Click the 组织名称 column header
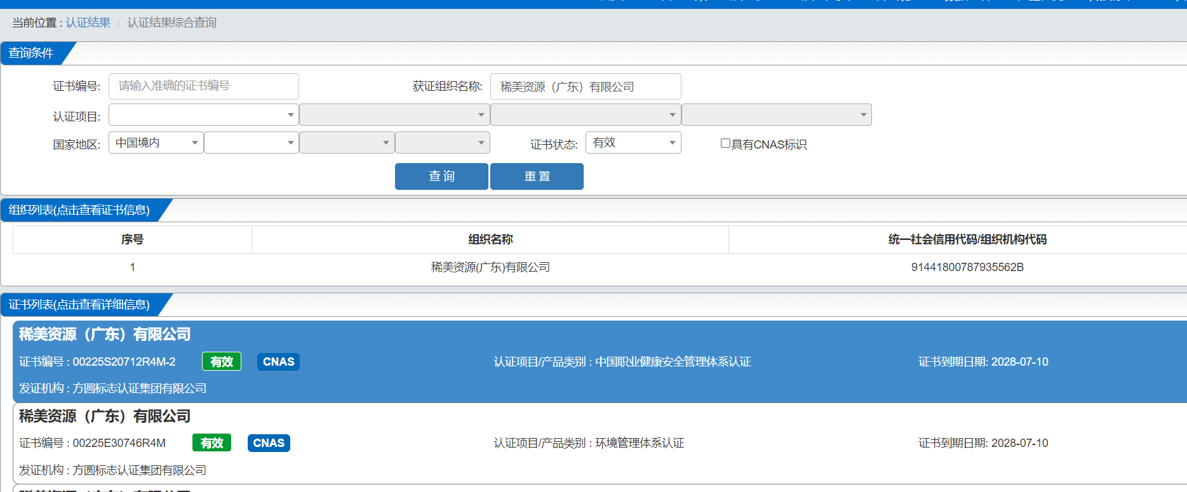The image size is (1187, 492). tap(490, 239)
